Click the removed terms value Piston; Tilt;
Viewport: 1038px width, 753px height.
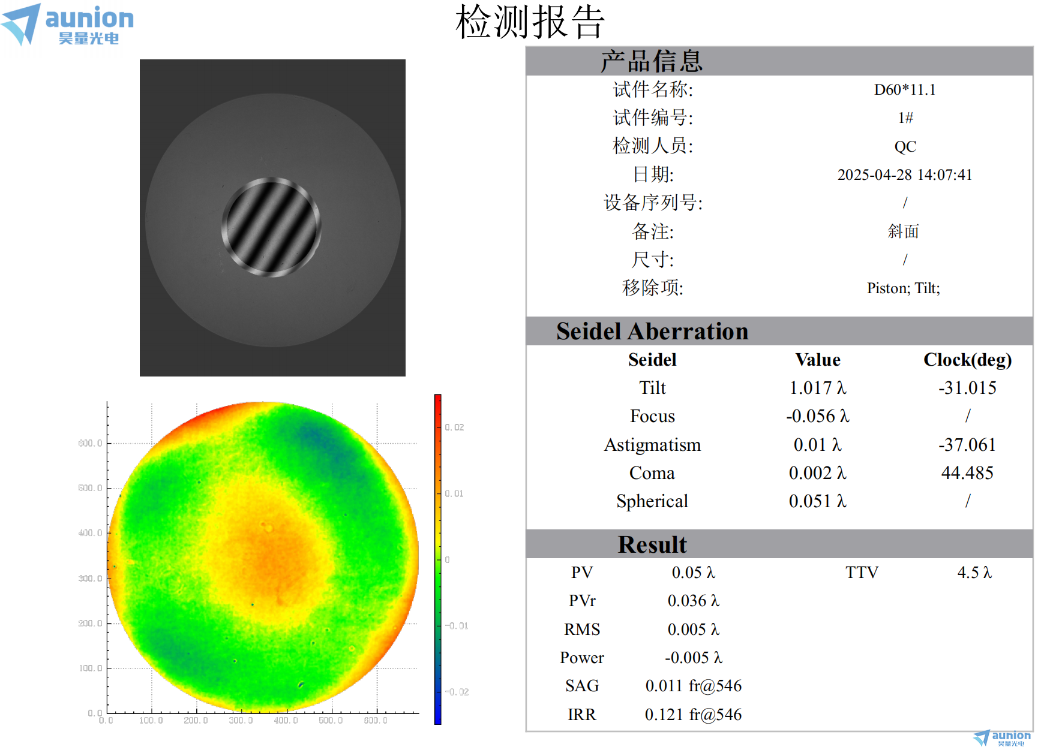904,288
